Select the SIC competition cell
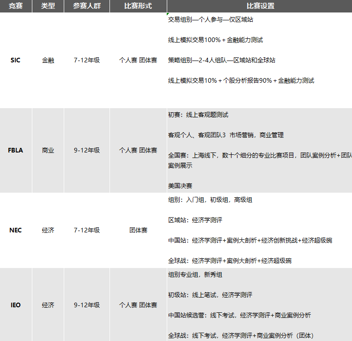352x341 pixels. tap(16, 60)
